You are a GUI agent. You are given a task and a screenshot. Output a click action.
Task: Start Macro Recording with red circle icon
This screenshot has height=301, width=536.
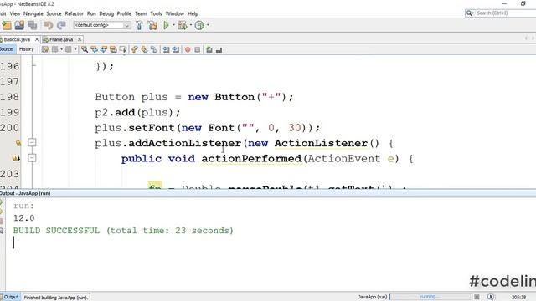tap(188, 50)
